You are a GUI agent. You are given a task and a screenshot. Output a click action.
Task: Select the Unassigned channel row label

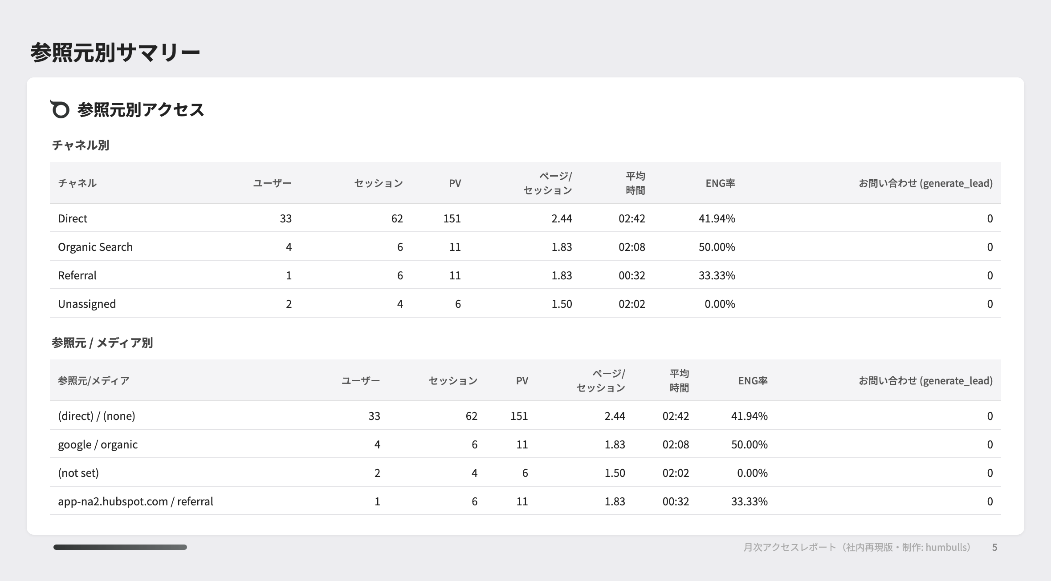[87, 304]
